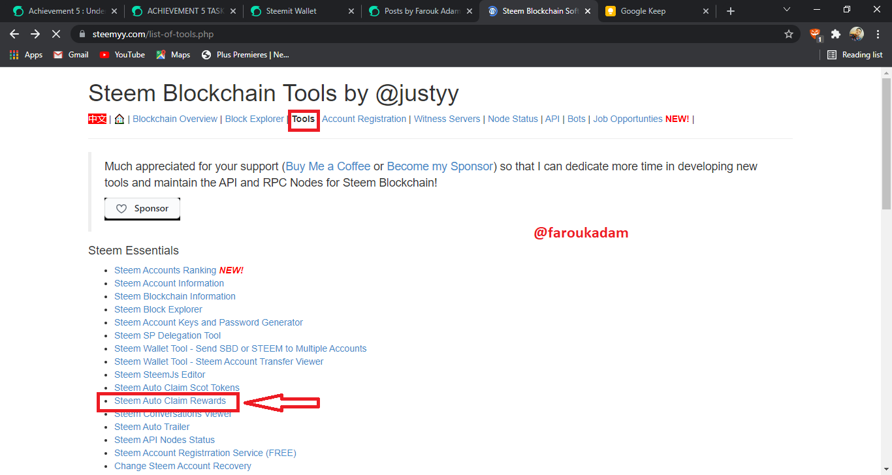Open the Plus Premieres bookmark

[246, 55]
